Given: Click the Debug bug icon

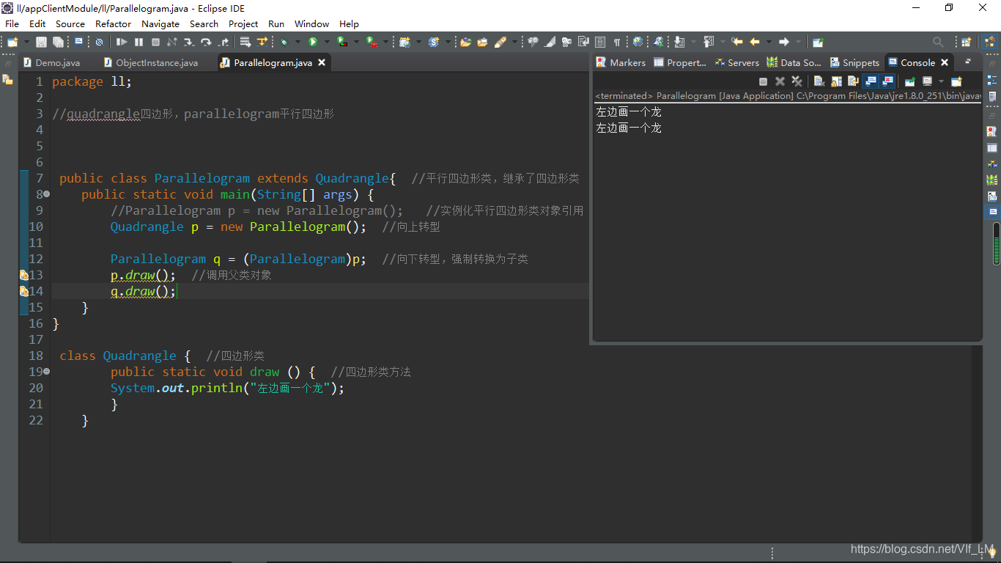Looking at the screenshot, I should [x=284, y=42].
